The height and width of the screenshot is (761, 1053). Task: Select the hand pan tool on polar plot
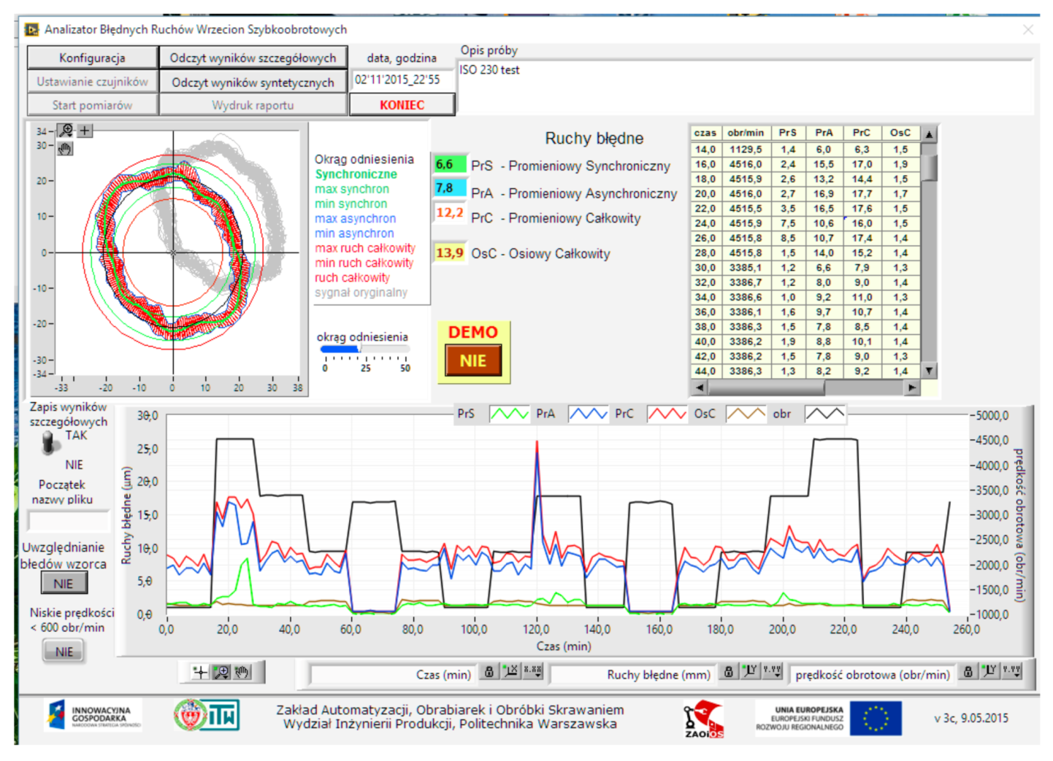point(66,149)
